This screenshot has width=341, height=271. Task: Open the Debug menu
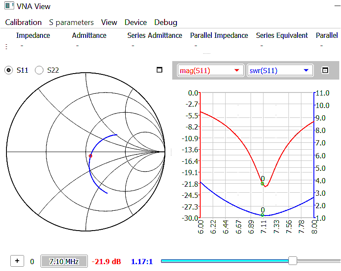pyautogui.click(x=166, y=23)
